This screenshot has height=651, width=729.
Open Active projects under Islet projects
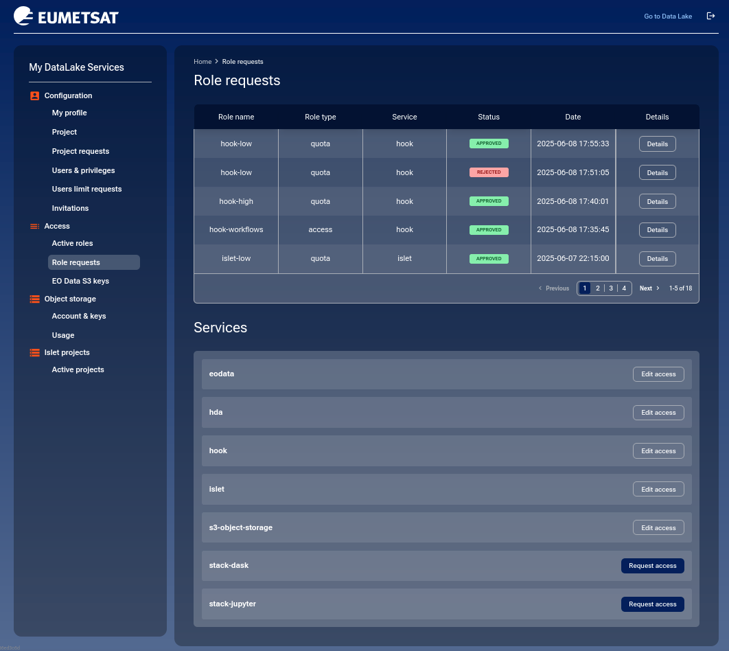coord(78,369)
